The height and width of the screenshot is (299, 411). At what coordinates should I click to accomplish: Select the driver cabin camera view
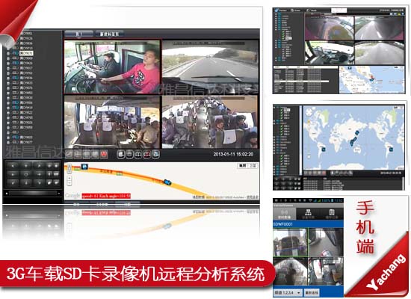112,67
